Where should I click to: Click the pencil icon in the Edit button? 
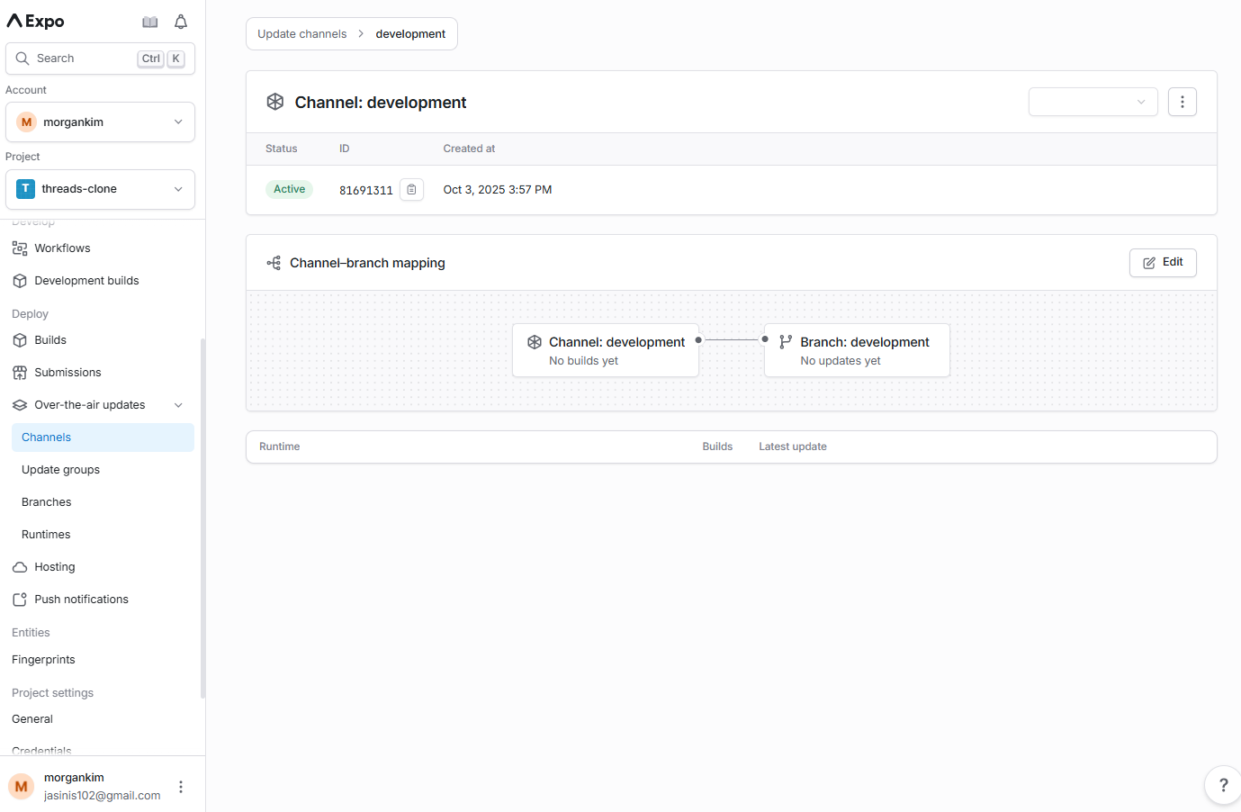pyautogui.click(x=1149, y=263)
